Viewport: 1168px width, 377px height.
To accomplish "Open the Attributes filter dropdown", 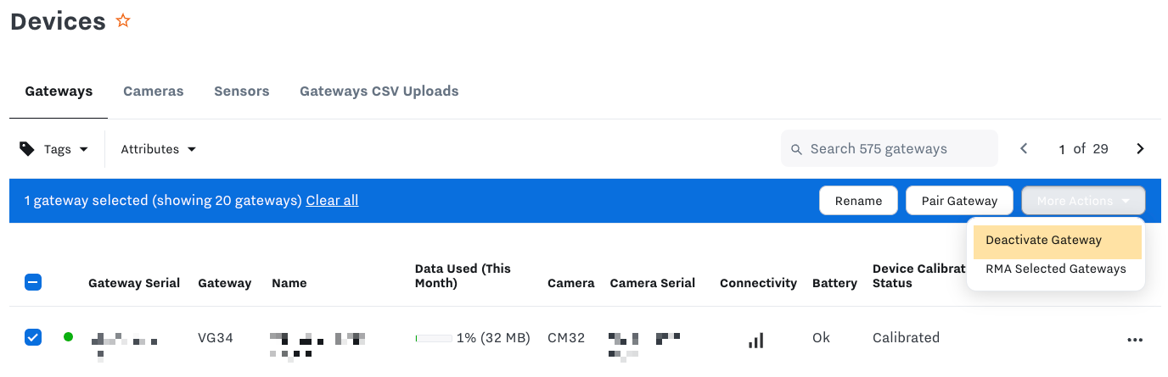I will pyautogui.click(x=158, y=149).
